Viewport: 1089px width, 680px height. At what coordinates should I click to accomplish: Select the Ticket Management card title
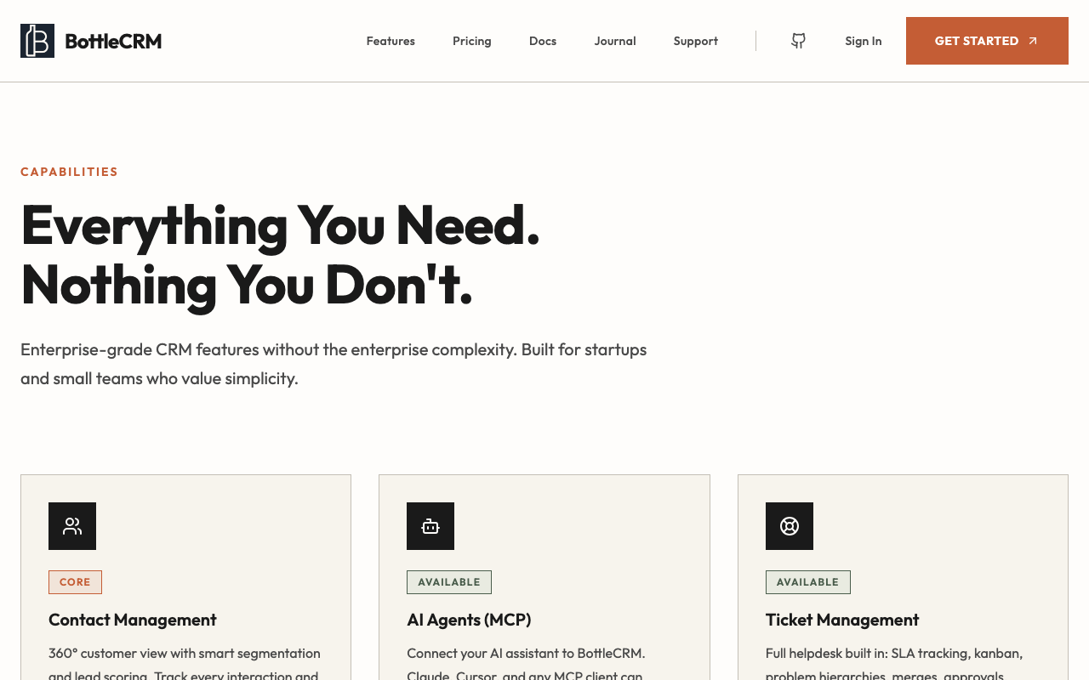click(x=842, y=620)
